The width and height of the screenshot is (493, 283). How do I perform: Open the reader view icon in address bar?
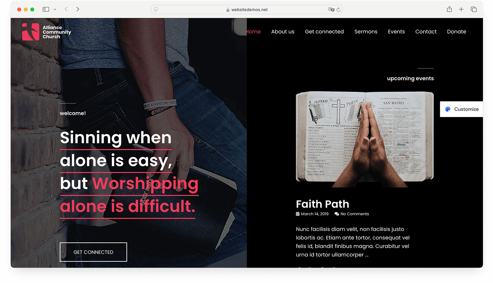point(156,10)
